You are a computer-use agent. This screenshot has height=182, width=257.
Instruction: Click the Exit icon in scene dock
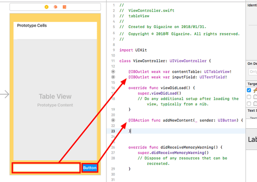(x=64, y=7)
